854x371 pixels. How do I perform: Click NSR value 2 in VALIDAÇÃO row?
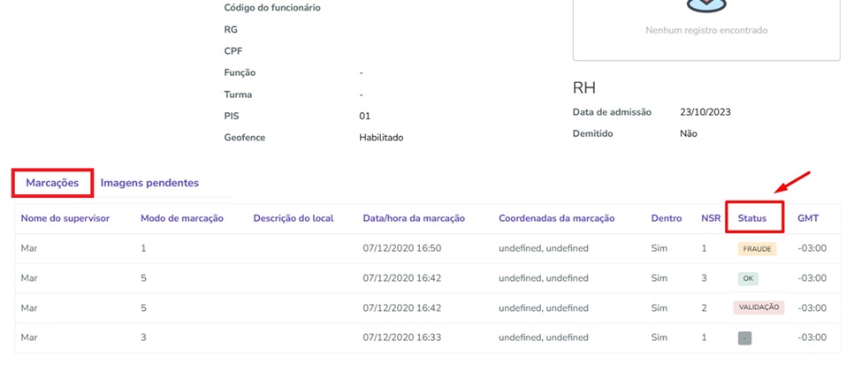coord(705,308)
